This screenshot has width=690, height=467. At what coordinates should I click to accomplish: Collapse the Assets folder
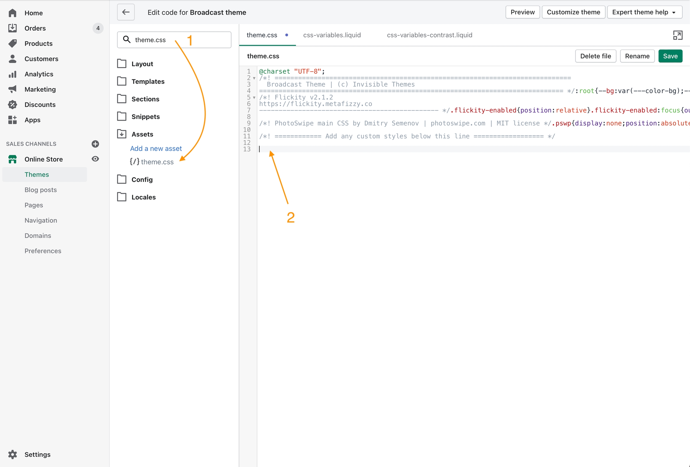click(142, 134)
